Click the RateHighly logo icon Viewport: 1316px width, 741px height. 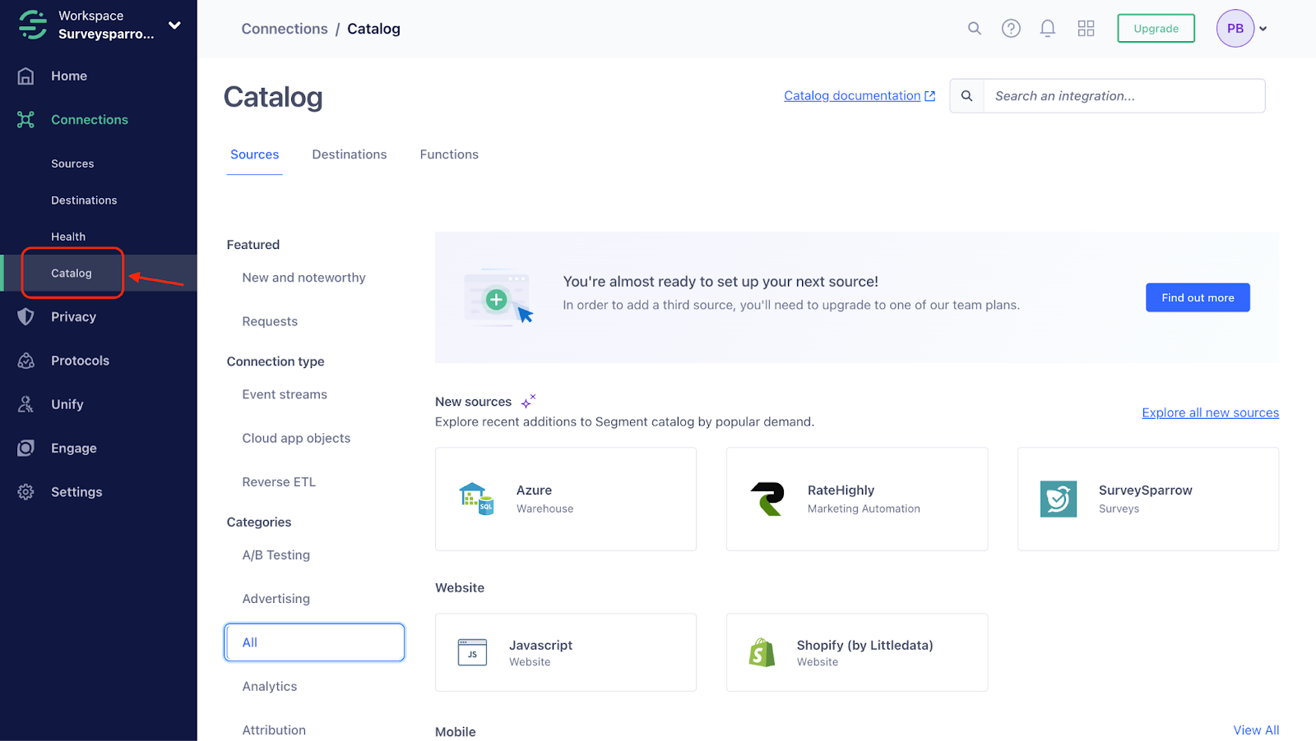point(767,499)
